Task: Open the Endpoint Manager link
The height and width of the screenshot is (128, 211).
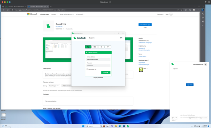Action: click(144, 65)
